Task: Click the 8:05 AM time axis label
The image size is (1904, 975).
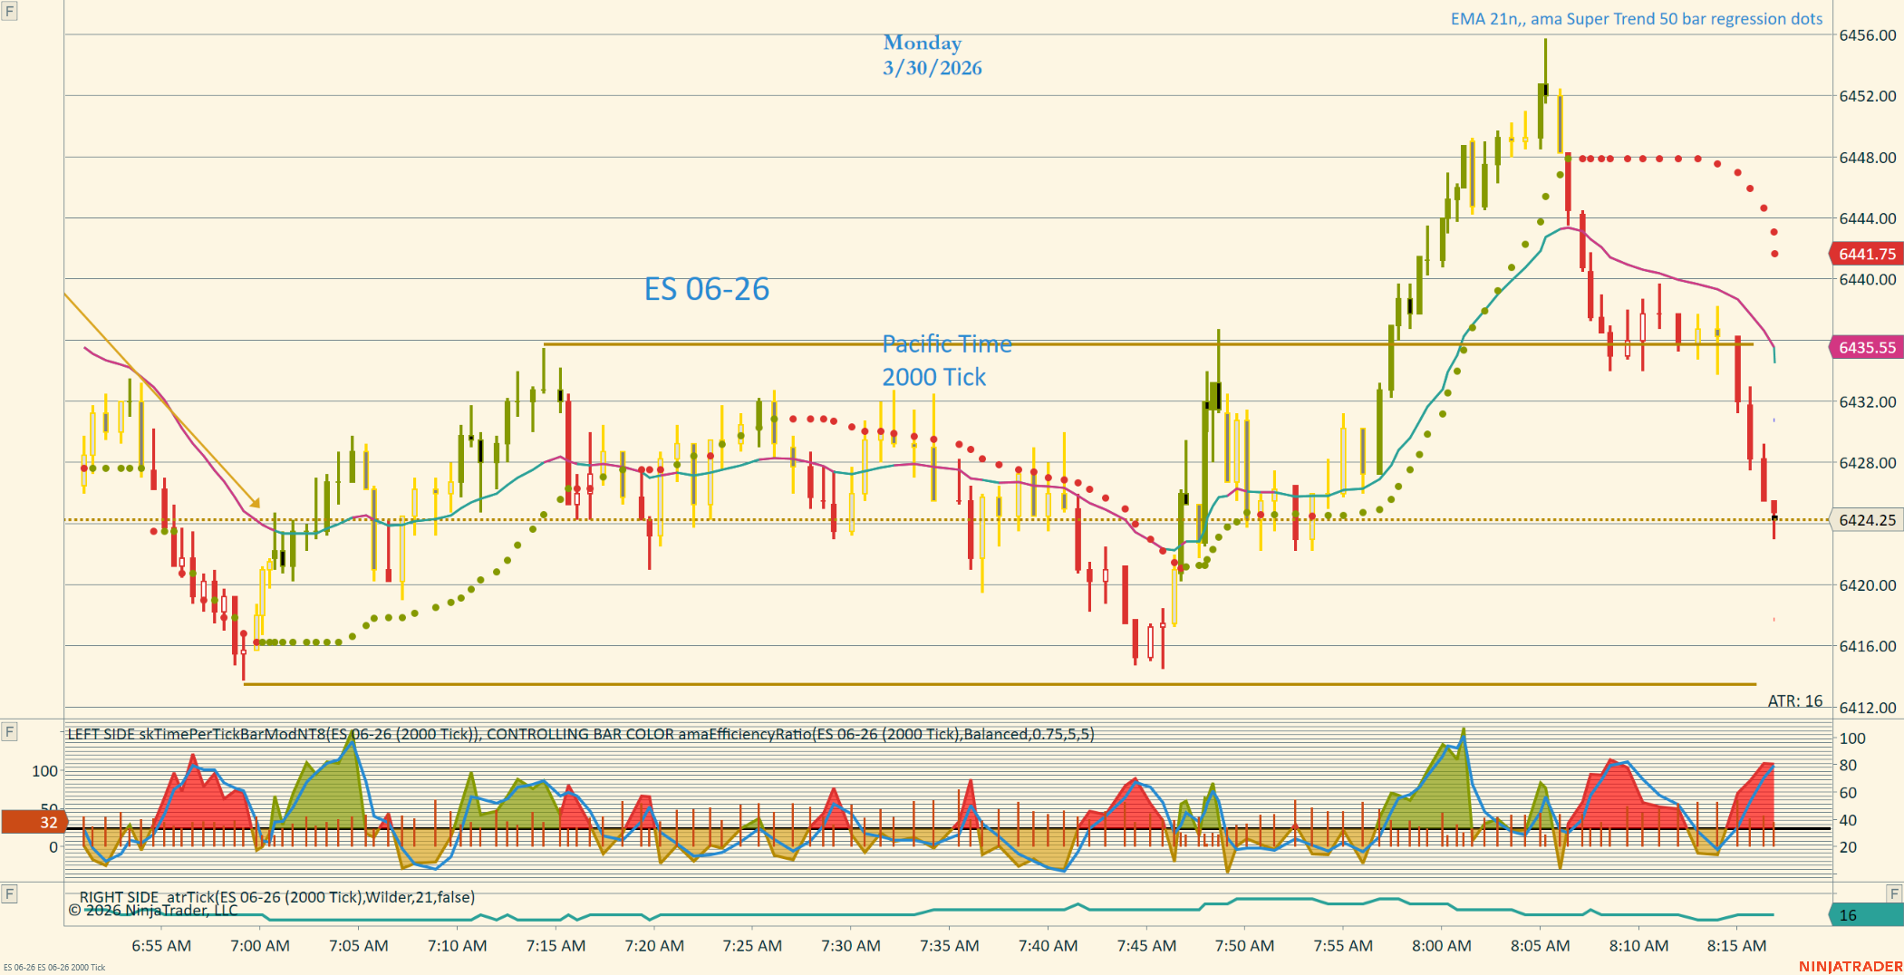Action: [1541, 946]
